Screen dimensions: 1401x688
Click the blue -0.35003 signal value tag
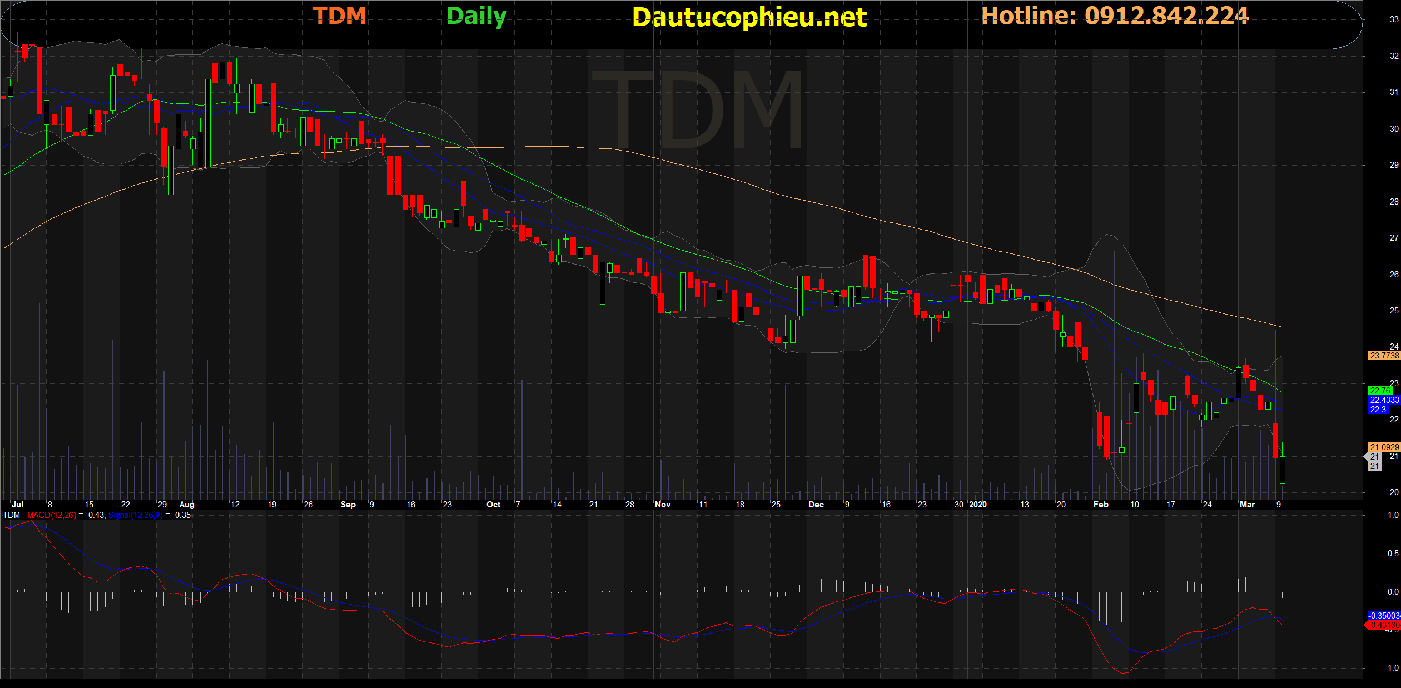pos(1384,616)
